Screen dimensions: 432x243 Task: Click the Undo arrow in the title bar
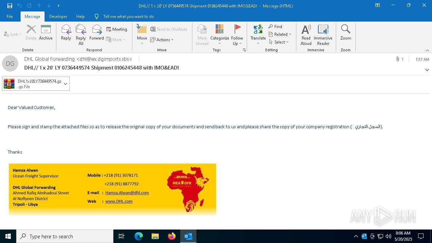tap(20, 6)
